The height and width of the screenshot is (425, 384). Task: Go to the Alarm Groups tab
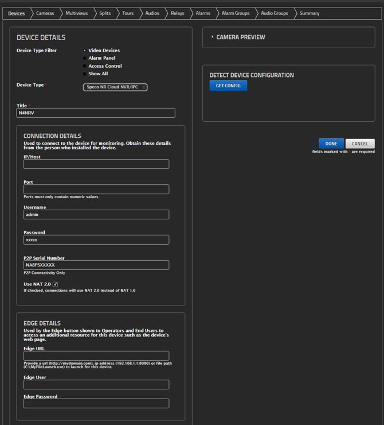click(x=236, y=13)
